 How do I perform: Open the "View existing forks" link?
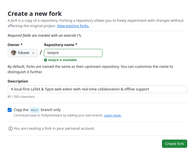tap(73, 26)
